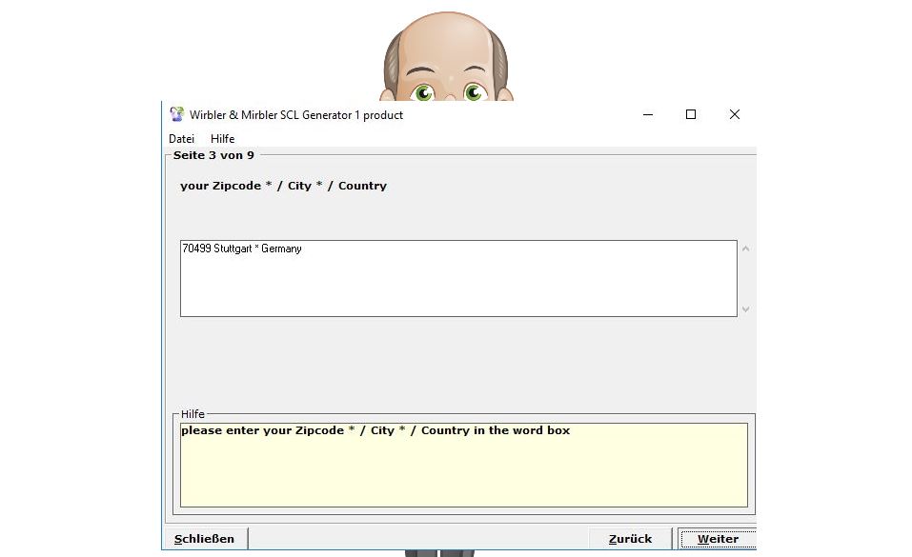Click the "your Zipcode * / City * / Country" heading

pos(283,186)
